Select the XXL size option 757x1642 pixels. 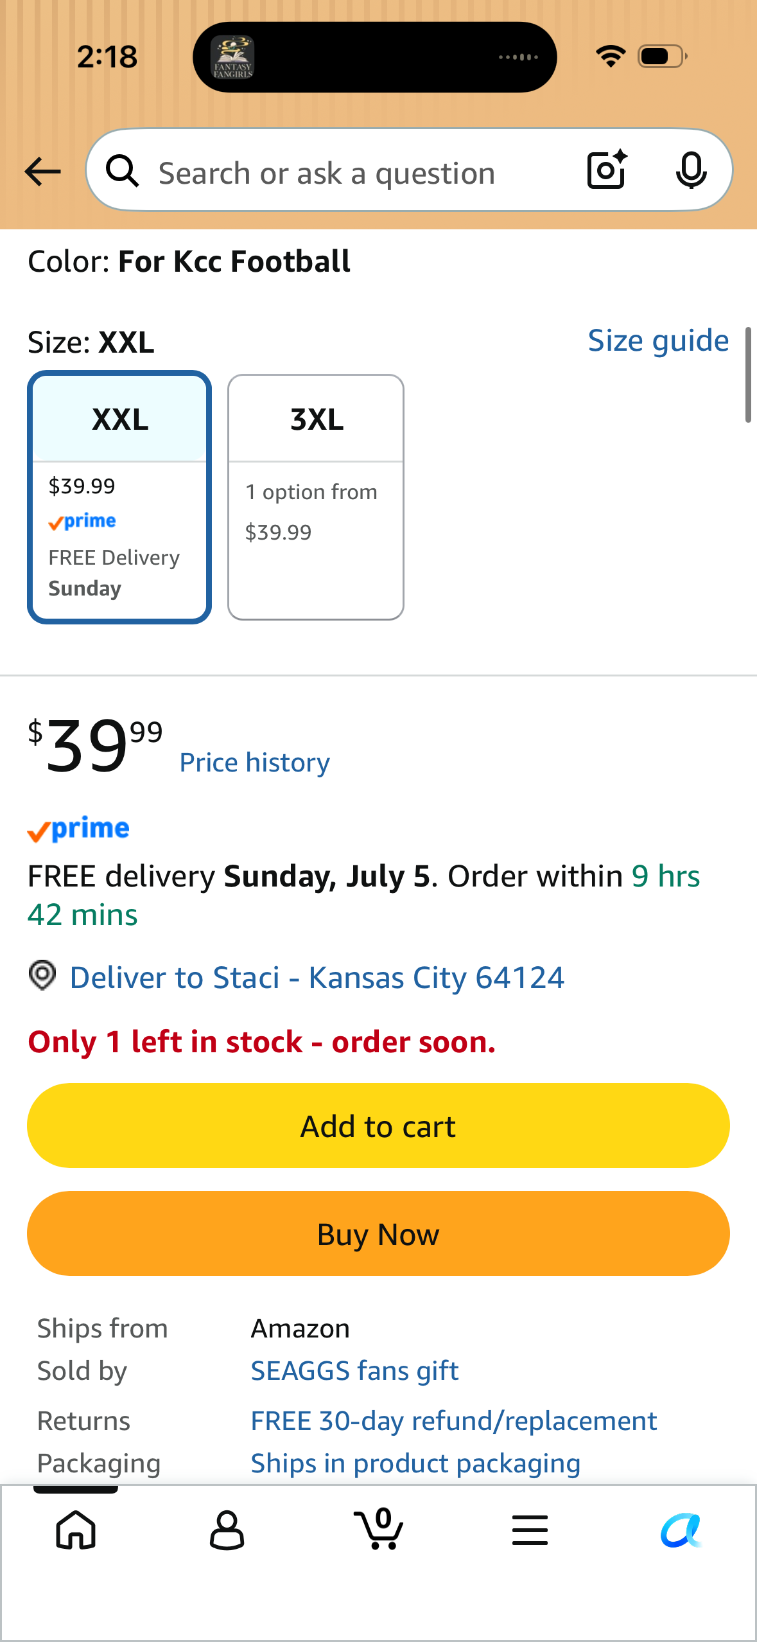click(x=119, y=497)
